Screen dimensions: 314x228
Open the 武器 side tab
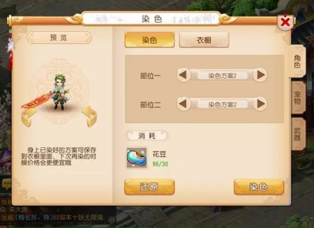tap(298, 134)
